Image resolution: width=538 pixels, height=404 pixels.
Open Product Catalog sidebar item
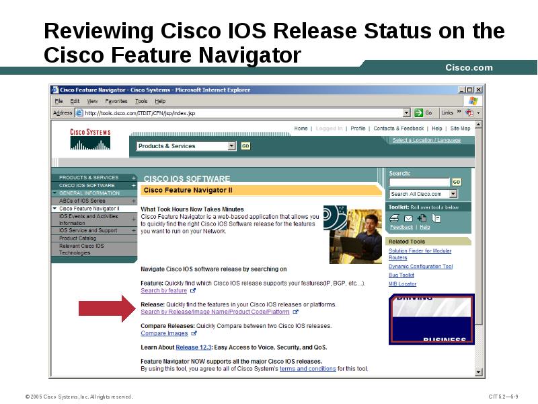[77, 238]
